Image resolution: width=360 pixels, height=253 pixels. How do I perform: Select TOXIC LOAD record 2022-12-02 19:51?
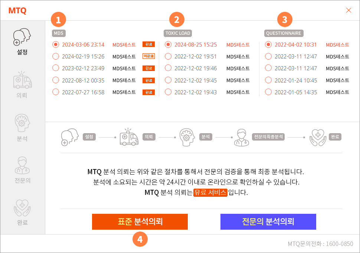[168, 57]
